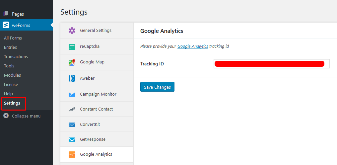Click the GetResponse icon

coord(72,139)
